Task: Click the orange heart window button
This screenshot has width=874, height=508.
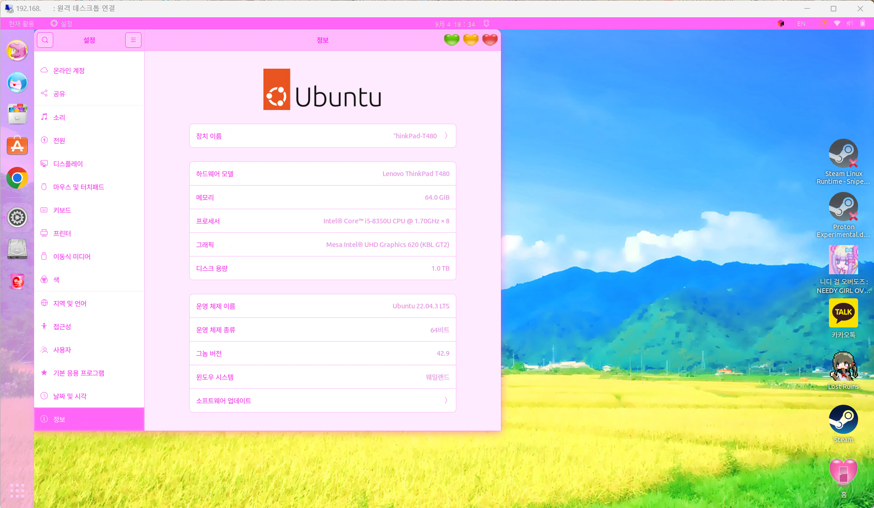Action: coord(470,40)
